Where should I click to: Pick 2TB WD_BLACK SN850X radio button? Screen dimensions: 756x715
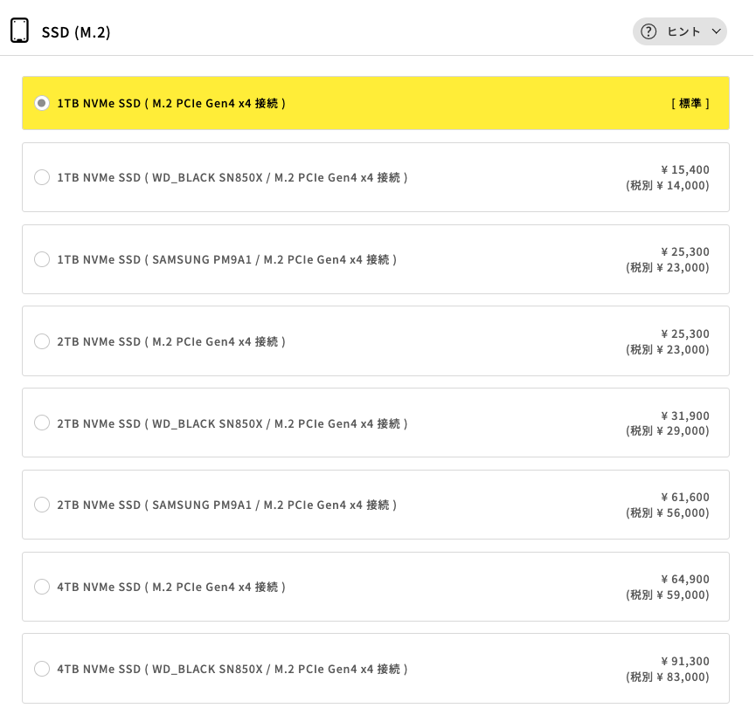pos(42,423)
